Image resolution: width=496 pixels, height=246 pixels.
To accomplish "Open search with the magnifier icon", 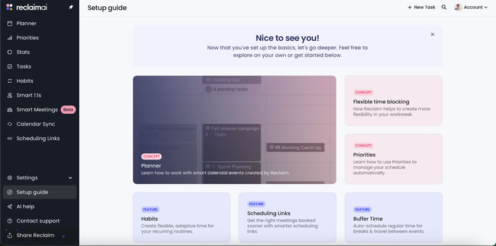I will pos(444,7).
